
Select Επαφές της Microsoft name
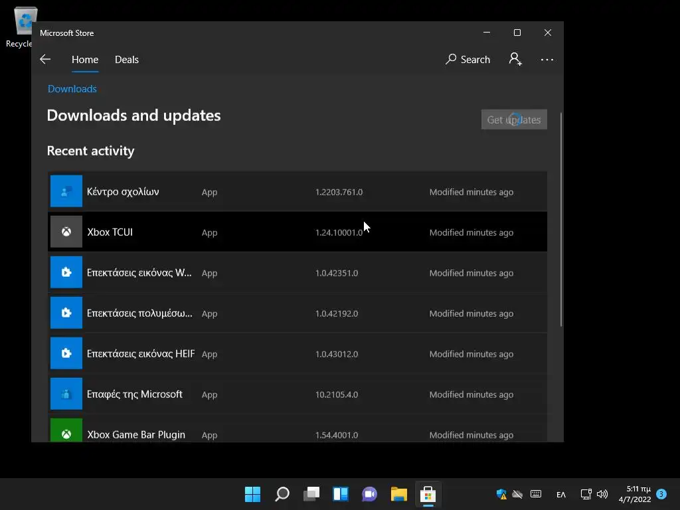(x=134, y=394)
